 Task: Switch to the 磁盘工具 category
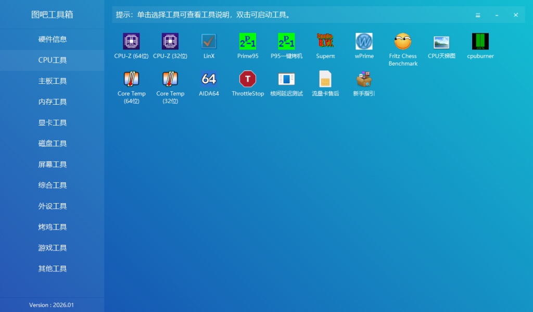[x=53, y=143]
